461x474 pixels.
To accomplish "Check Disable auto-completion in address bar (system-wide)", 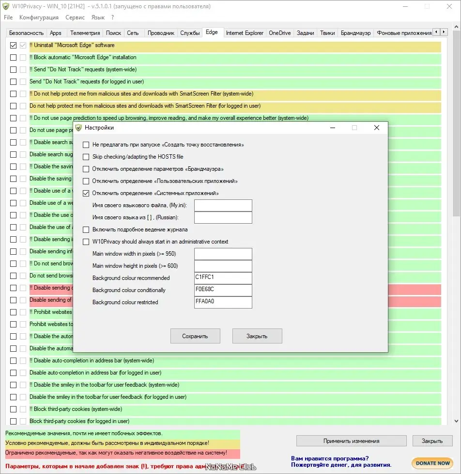I will click(x=13, y=360).
